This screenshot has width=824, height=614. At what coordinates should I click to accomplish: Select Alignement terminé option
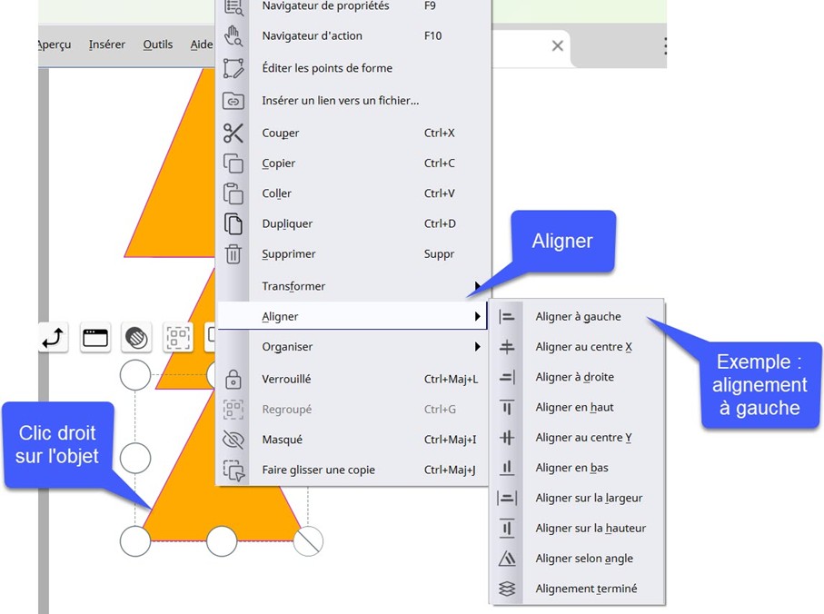577,589
